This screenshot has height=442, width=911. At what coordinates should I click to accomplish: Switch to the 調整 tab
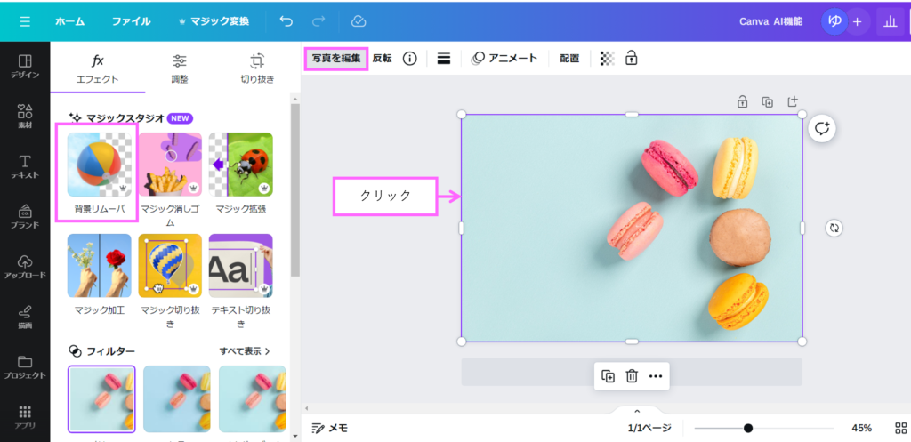180,68
